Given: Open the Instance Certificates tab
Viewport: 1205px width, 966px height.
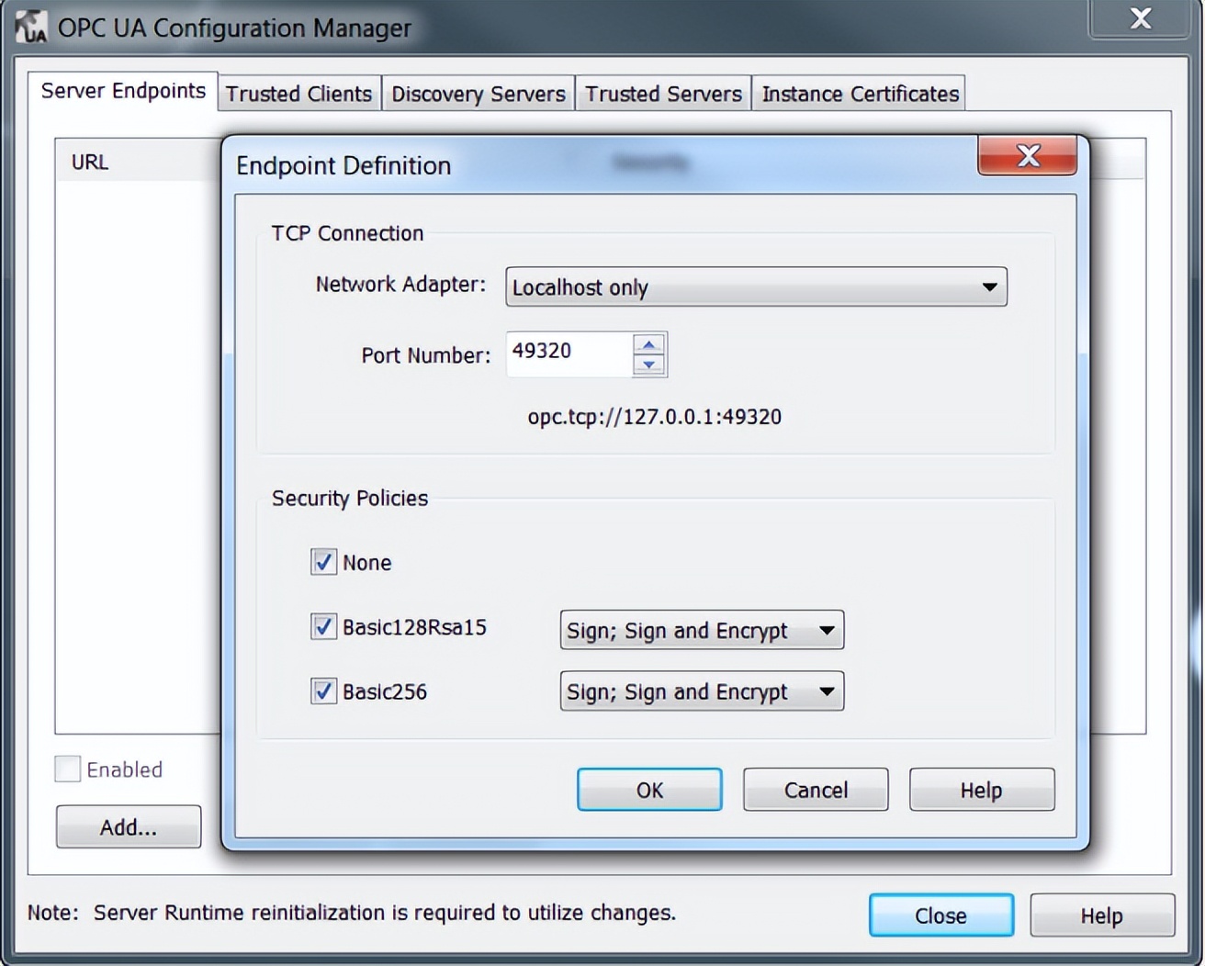Looking at the screenshot, I should (x=858, y=93).
